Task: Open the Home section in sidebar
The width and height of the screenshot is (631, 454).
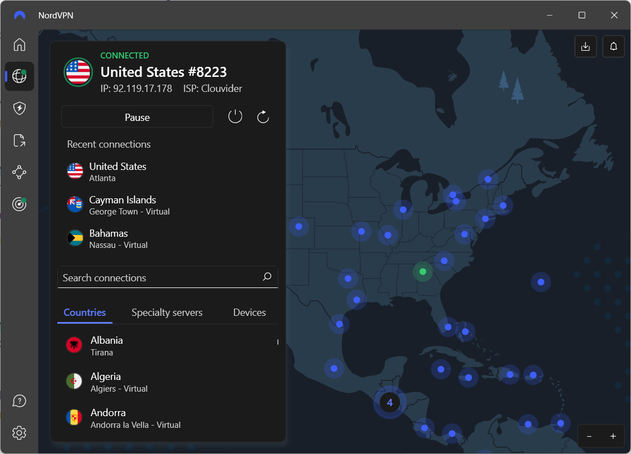Action: click(19, 44)
